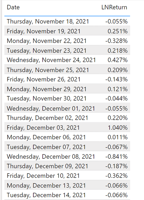Select the Tuesday, November 23, 2021 row
The width and height of the screenshot is (144, 200).
(67, 50)
